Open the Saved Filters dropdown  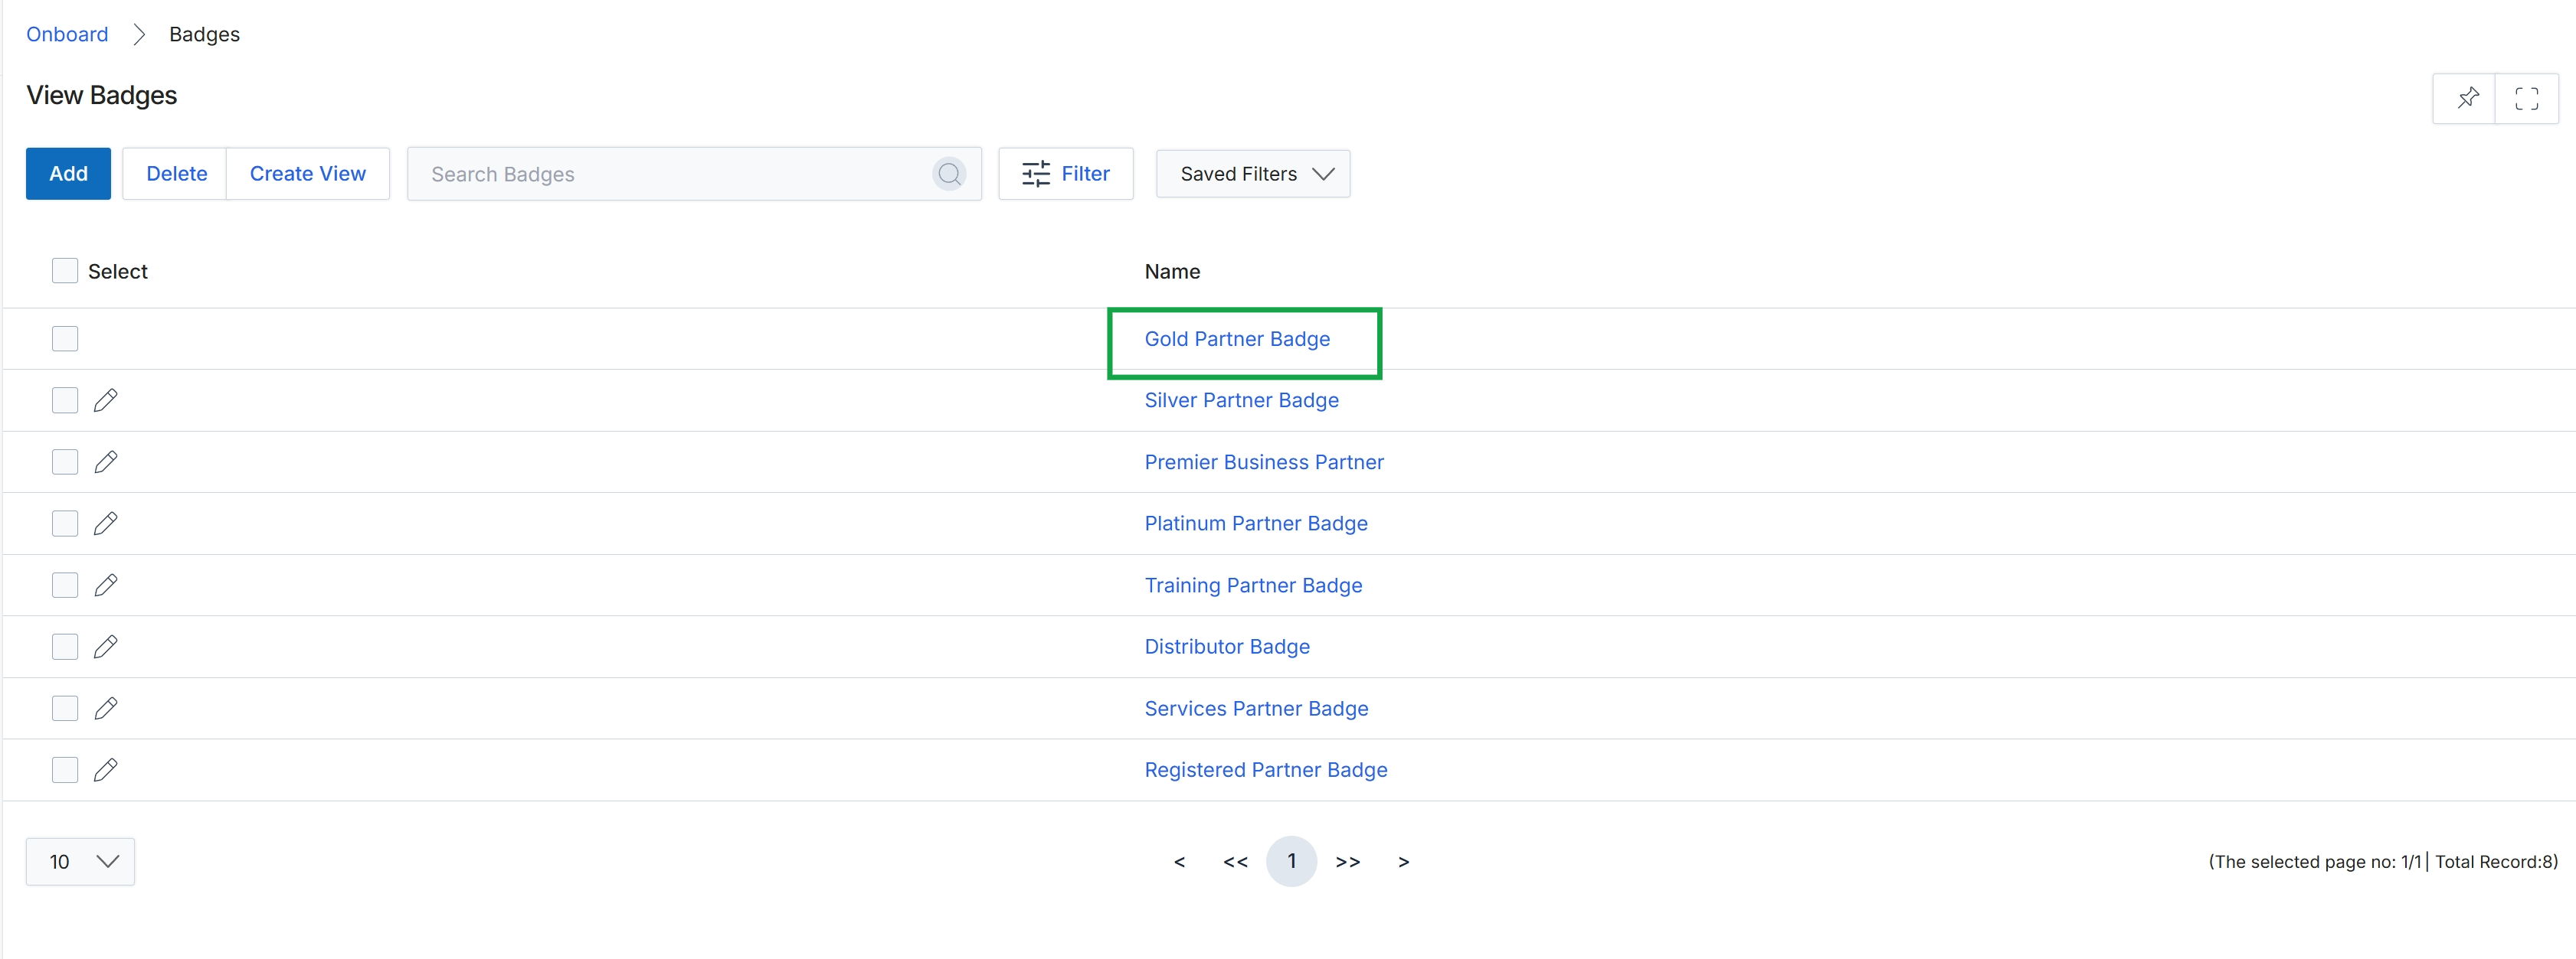(1253, 174)
